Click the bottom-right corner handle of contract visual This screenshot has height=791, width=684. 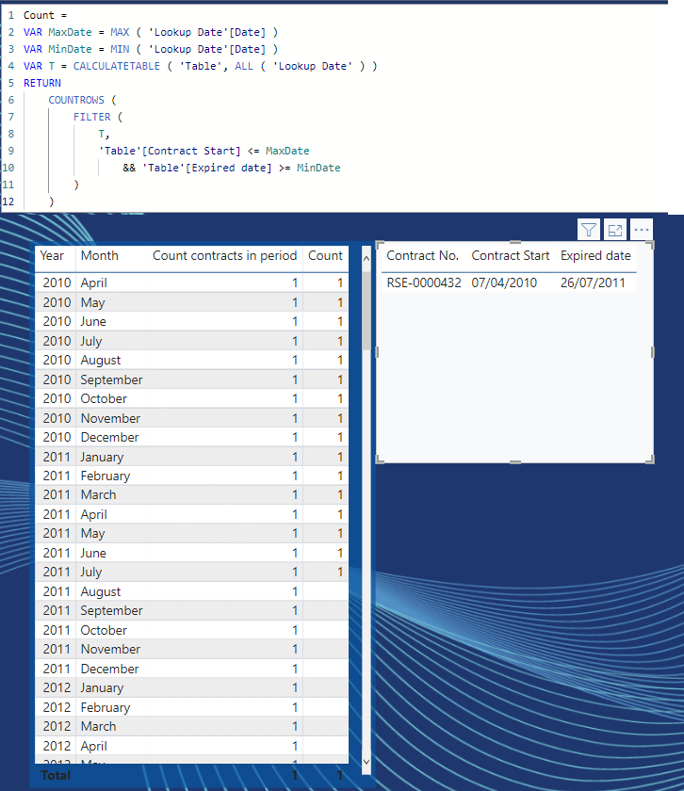click(x=651, y=460)
